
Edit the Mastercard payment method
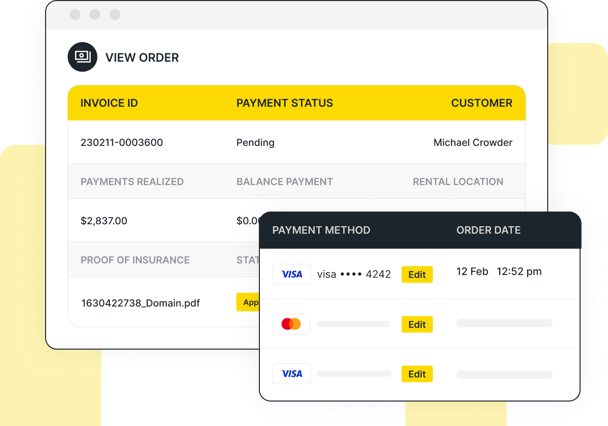(417, 324)
